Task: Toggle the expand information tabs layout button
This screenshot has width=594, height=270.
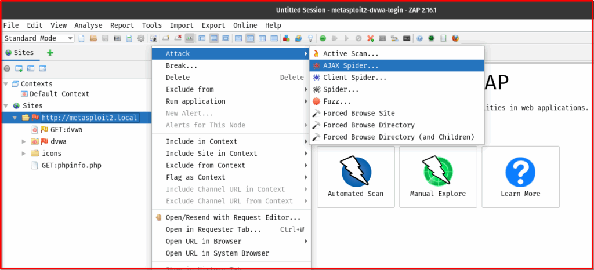Action: pyautogui.click(x=213, y=38)
